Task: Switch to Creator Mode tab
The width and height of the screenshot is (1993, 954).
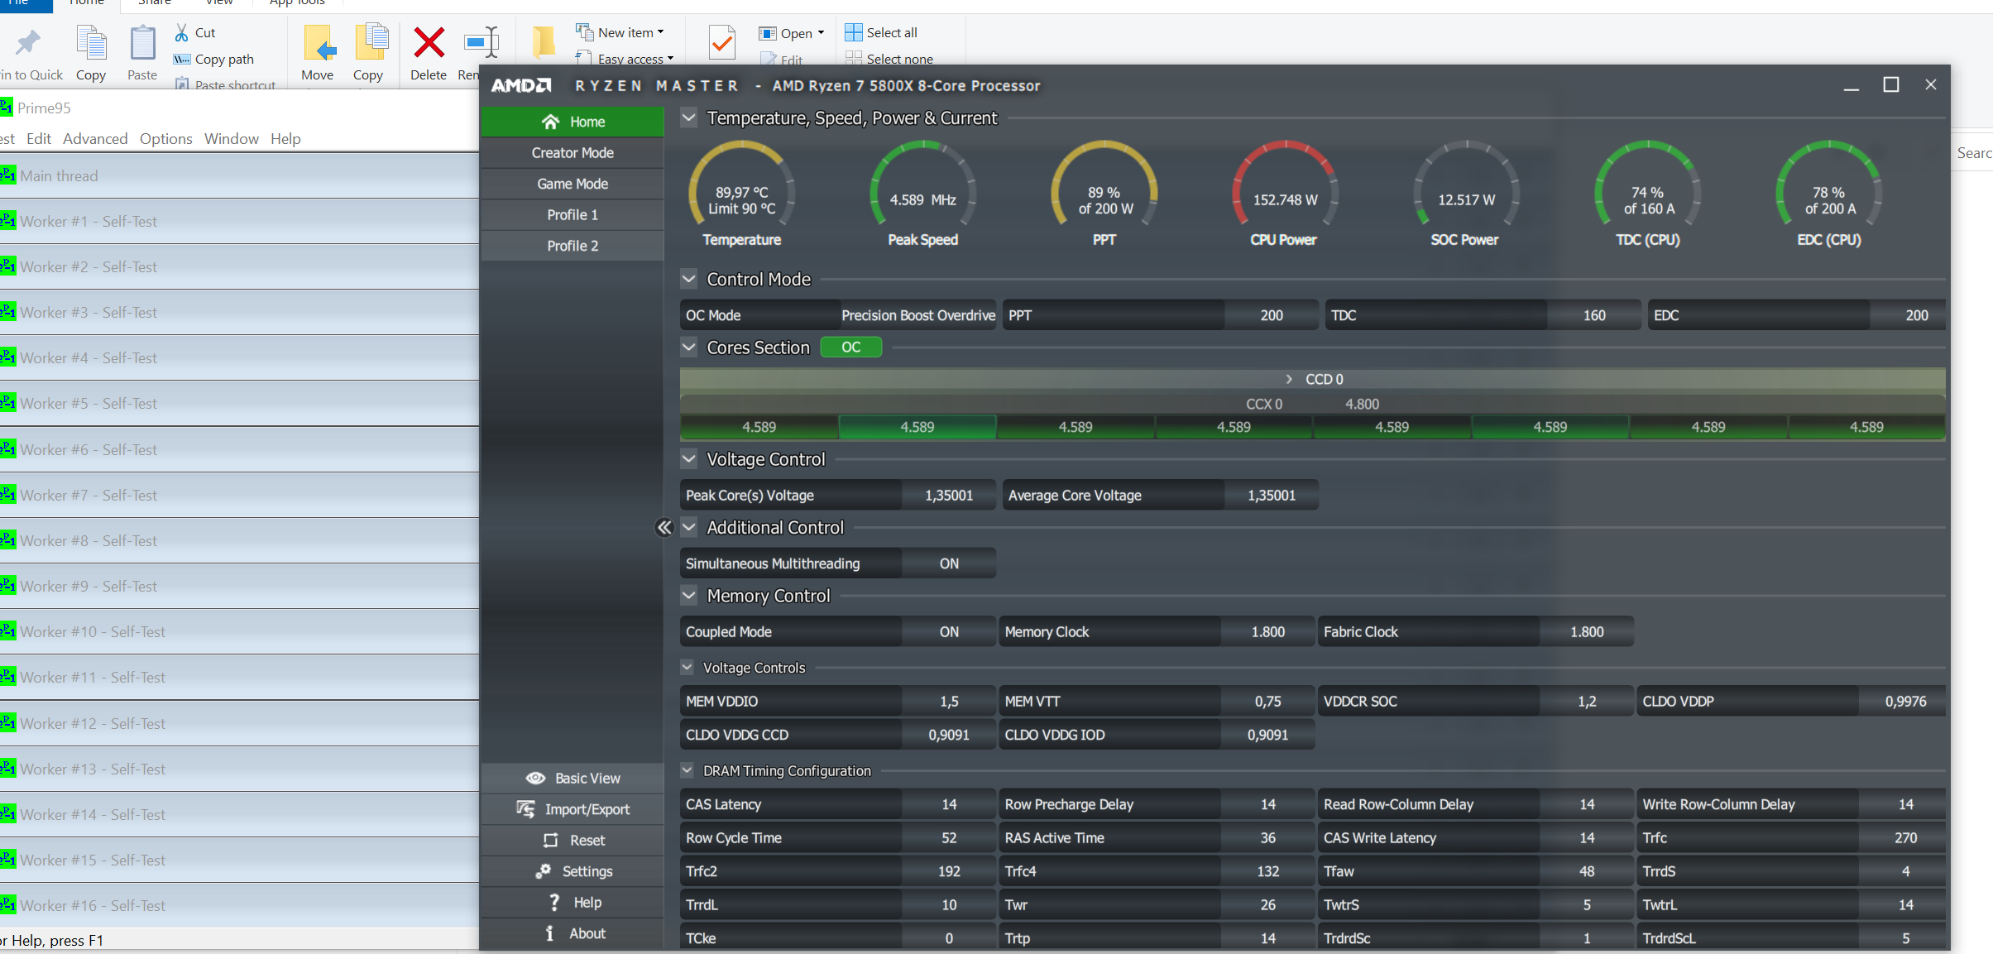Action: pyautogui.click(x=573, y=153)
